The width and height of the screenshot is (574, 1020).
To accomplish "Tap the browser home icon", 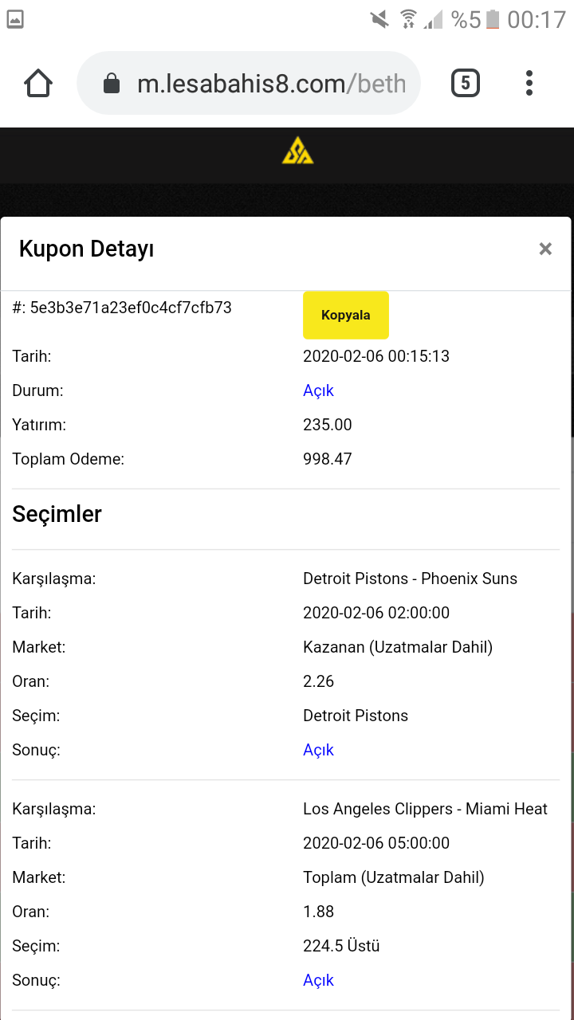I will tap(38, 83).
